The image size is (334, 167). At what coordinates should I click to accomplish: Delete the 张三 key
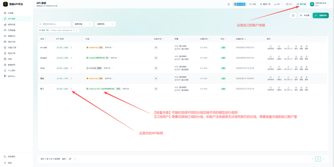[306, 89]
